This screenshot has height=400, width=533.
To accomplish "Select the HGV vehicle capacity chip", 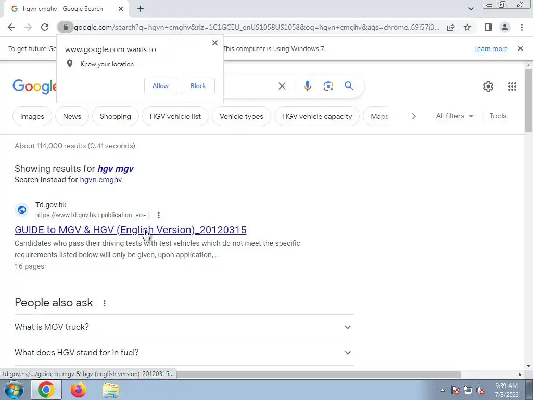I will pyautogui.click(x=317, y=116).
